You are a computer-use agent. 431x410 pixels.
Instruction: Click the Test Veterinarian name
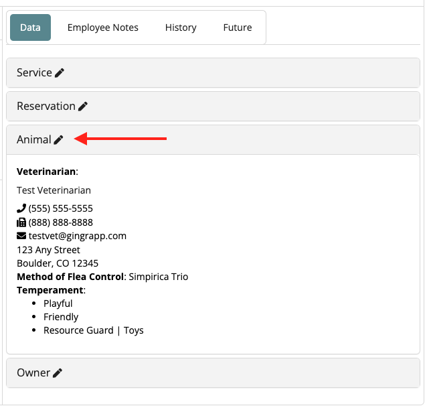[54, 190]
